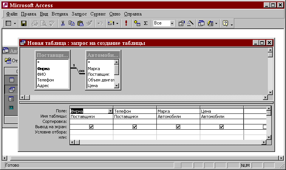Toggle Totals with the sigma icon
The width and height of the screenshot is (286, 170).
click(145, 23)
